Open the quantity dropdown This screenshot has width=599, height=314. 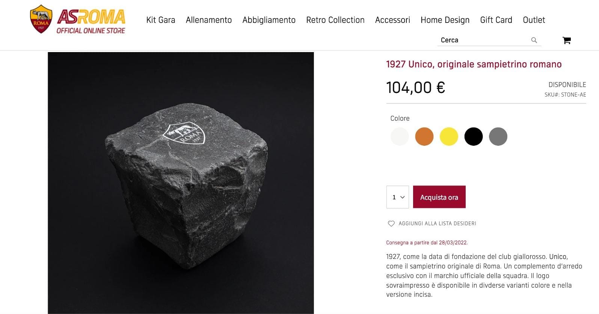tap(398, 197)
